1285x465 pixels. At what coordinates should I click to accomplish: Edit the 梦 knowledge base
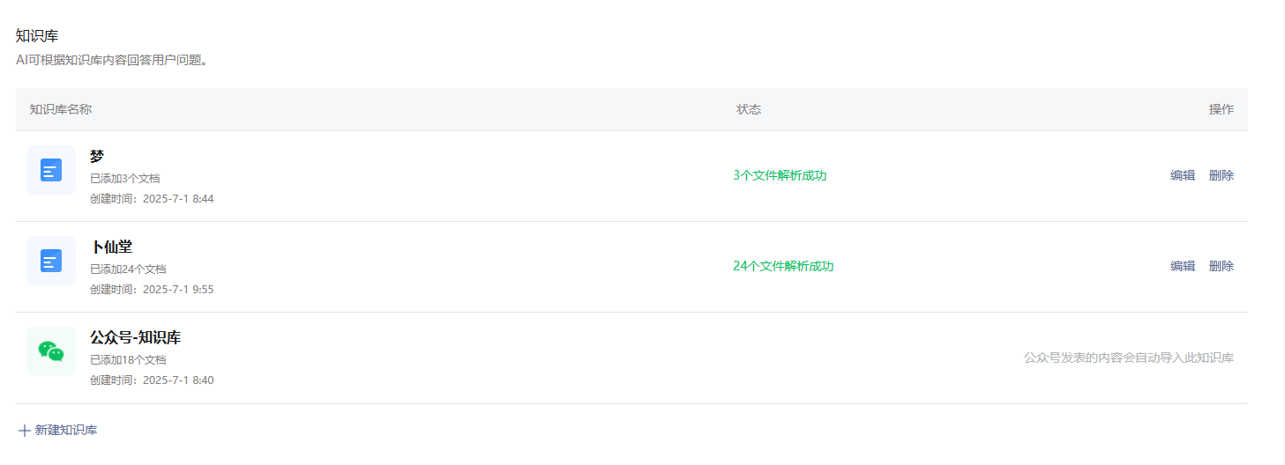(x=1183, y=175)
